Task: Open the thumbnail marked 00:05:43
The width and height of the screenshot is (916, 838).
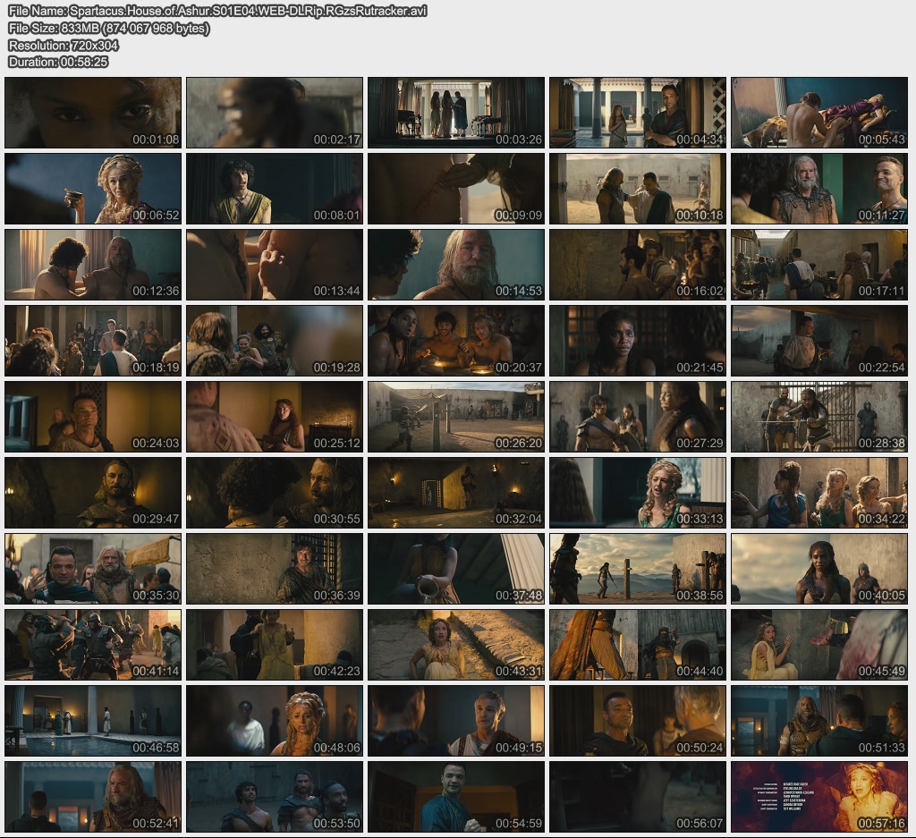Action: click(x=819, y=113)
